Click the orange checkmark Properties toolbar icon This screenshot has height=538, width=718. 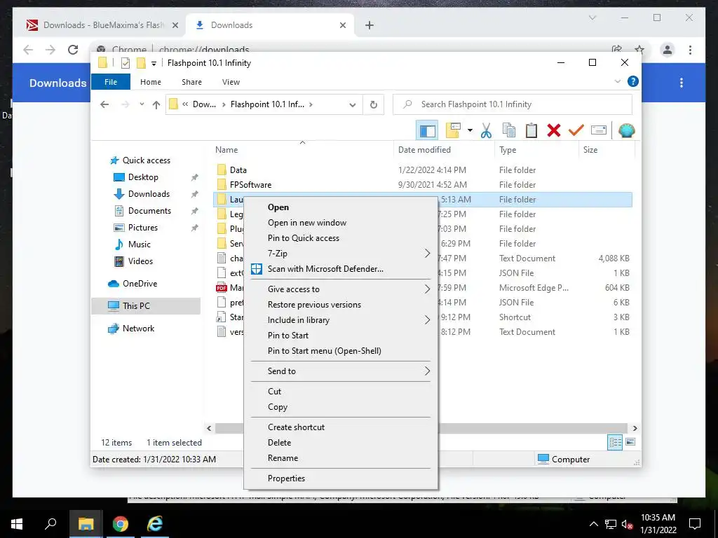click(576, 131)
